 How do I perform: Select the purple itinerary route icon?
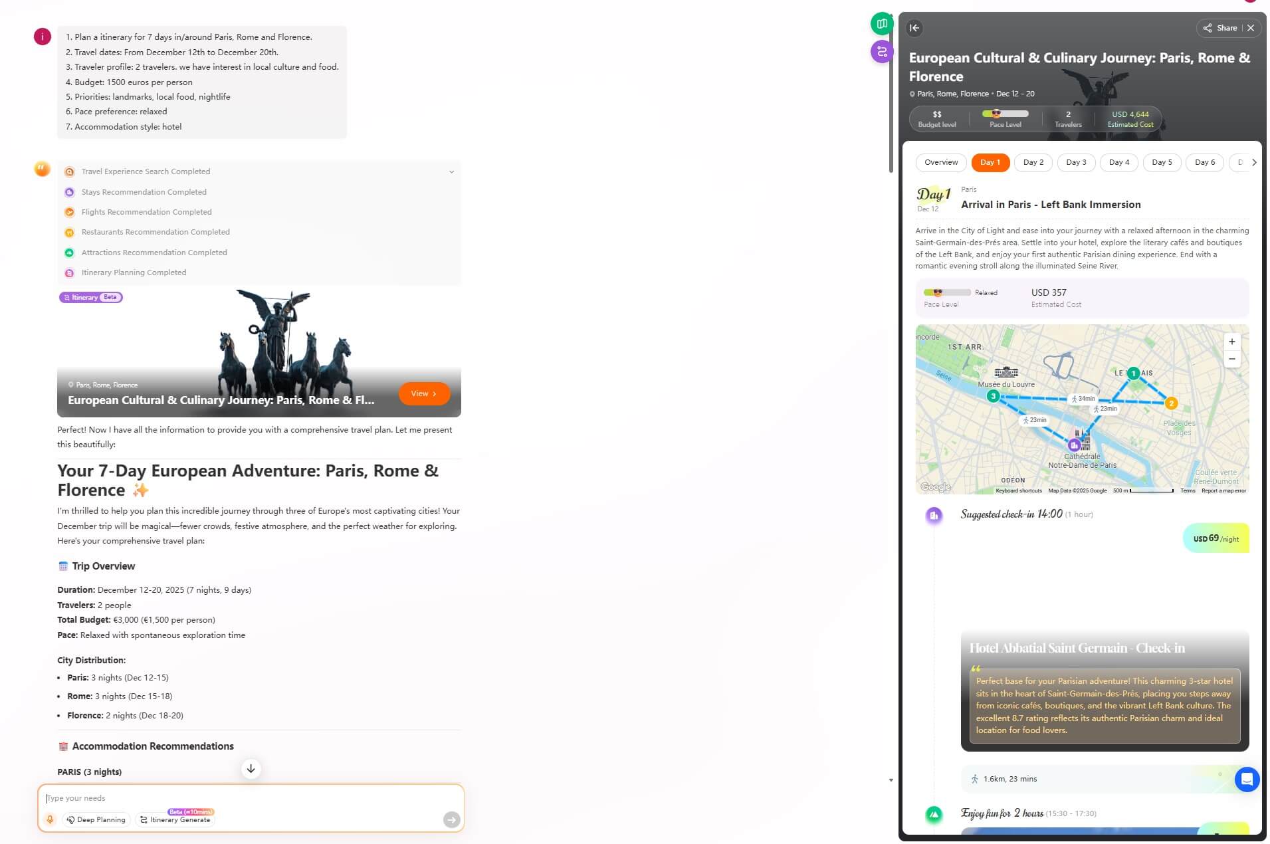pos(882,51)
